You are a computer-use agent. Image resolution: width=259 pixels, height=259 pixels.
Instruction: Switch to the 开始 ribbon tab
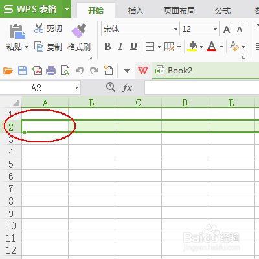click(96, 10)
